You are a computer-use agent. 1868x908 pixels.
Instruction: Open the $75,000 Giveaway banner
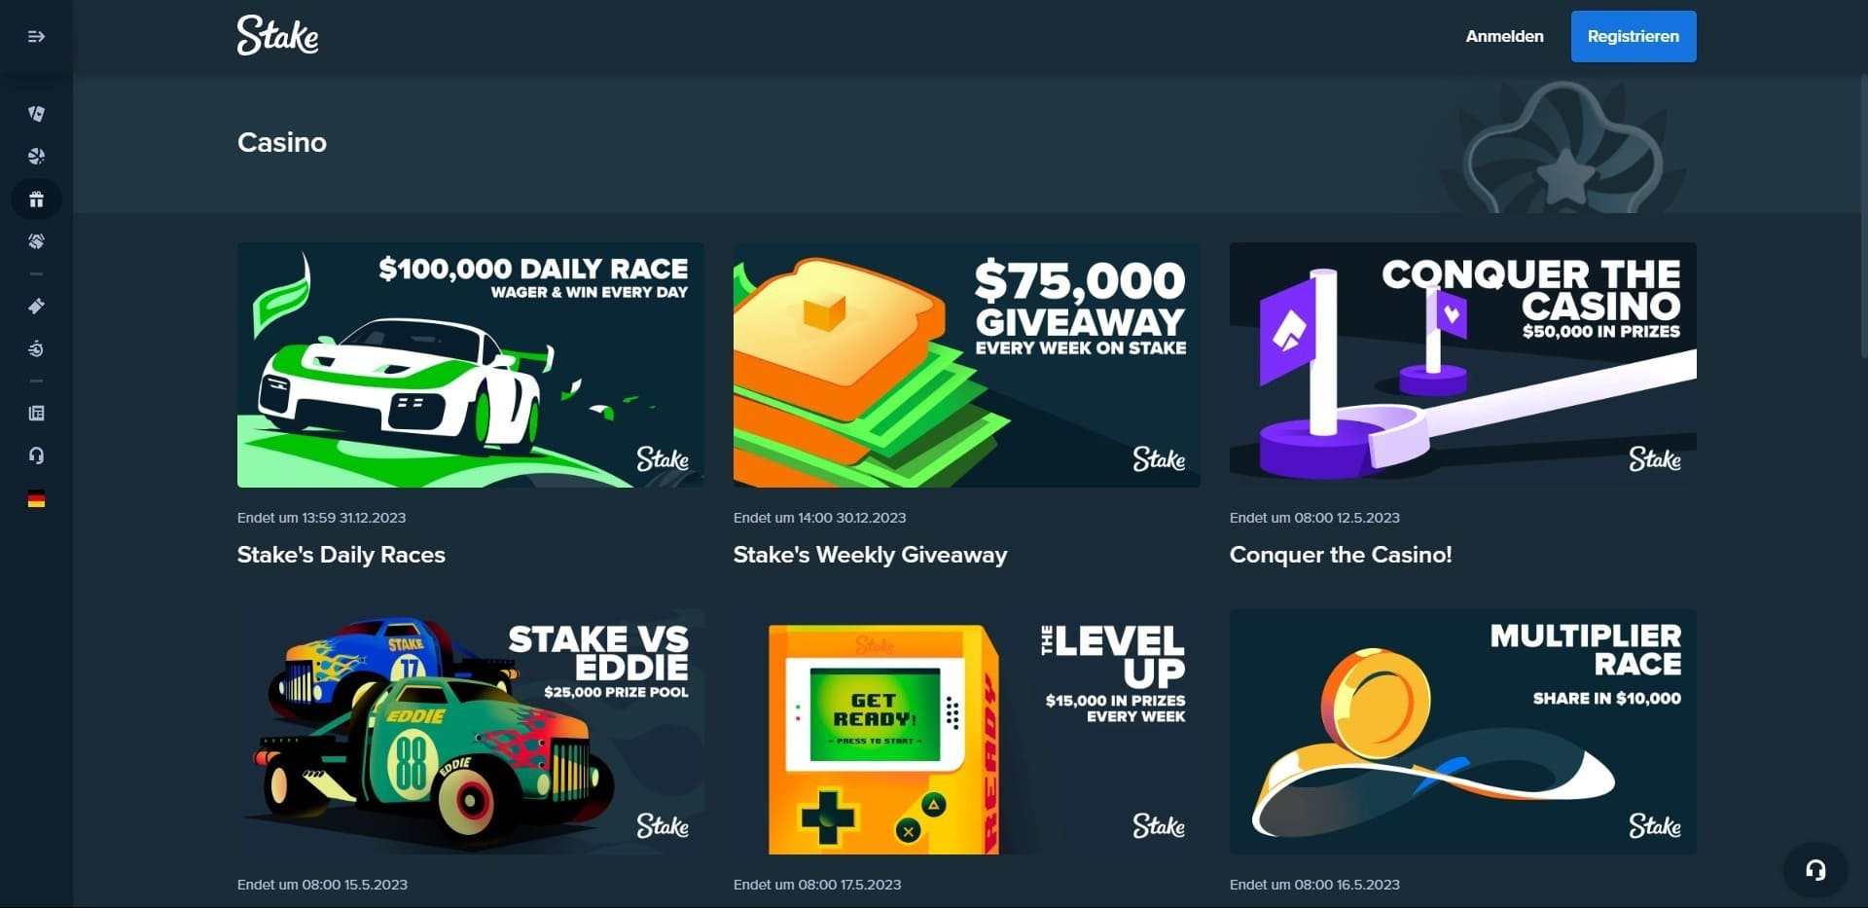click(966, 365)
